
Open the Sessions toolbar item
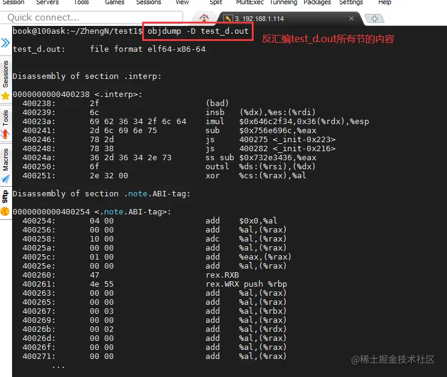coord(149,2)
